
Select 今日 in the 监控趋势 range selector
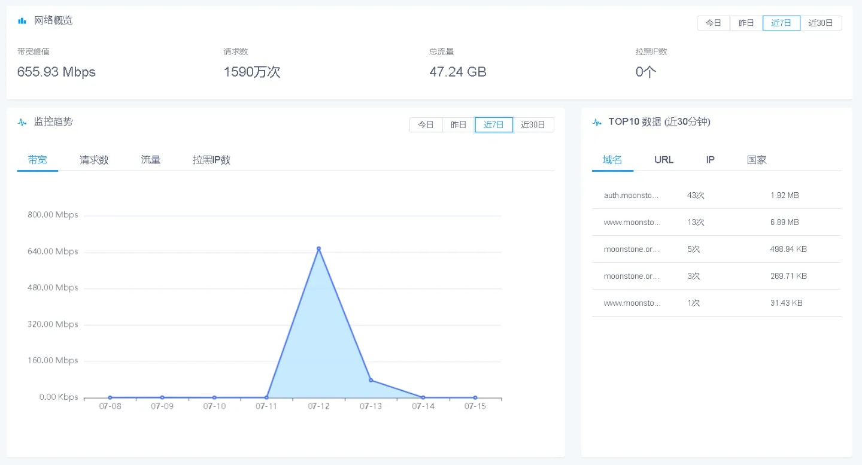(426, 125)
